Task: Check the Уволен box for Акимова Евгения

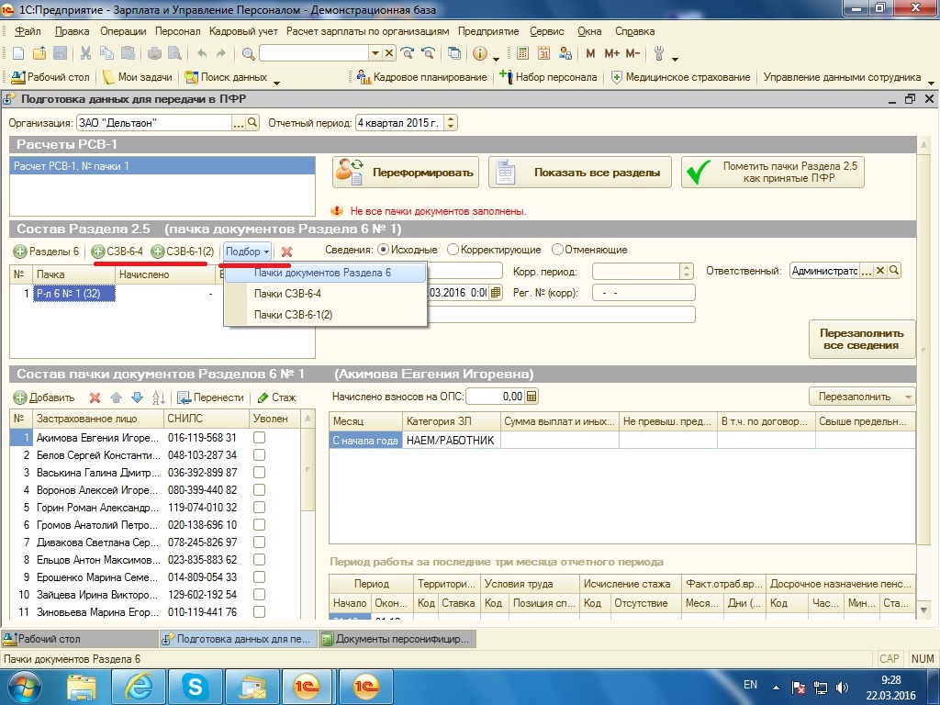Action: pos(260,439)
